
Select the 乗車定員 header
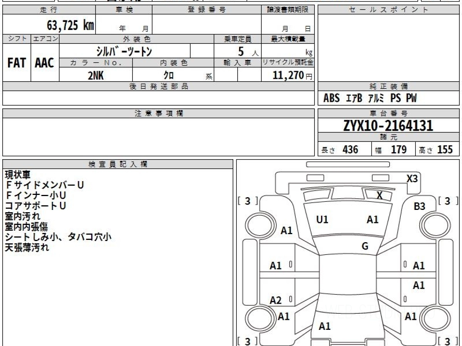point(238,39)
